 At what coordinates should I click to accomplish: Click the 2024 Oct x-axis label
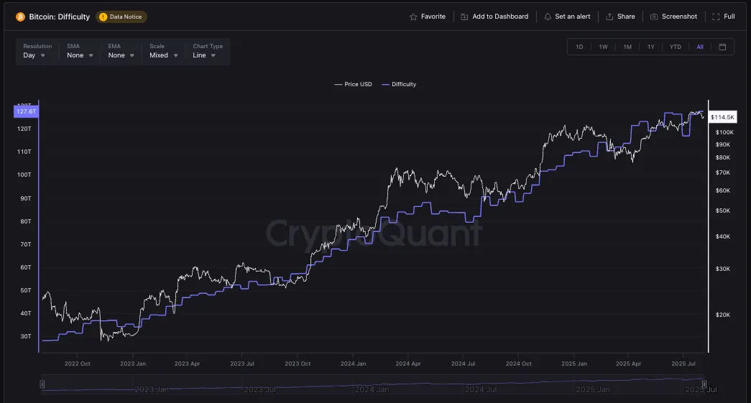(x=518, y=363)
